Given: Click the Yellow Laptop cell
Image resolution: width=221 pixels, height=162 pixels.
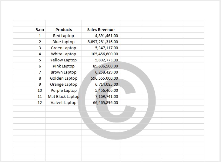Looking at the screenshot, I should tap(64, 60).
